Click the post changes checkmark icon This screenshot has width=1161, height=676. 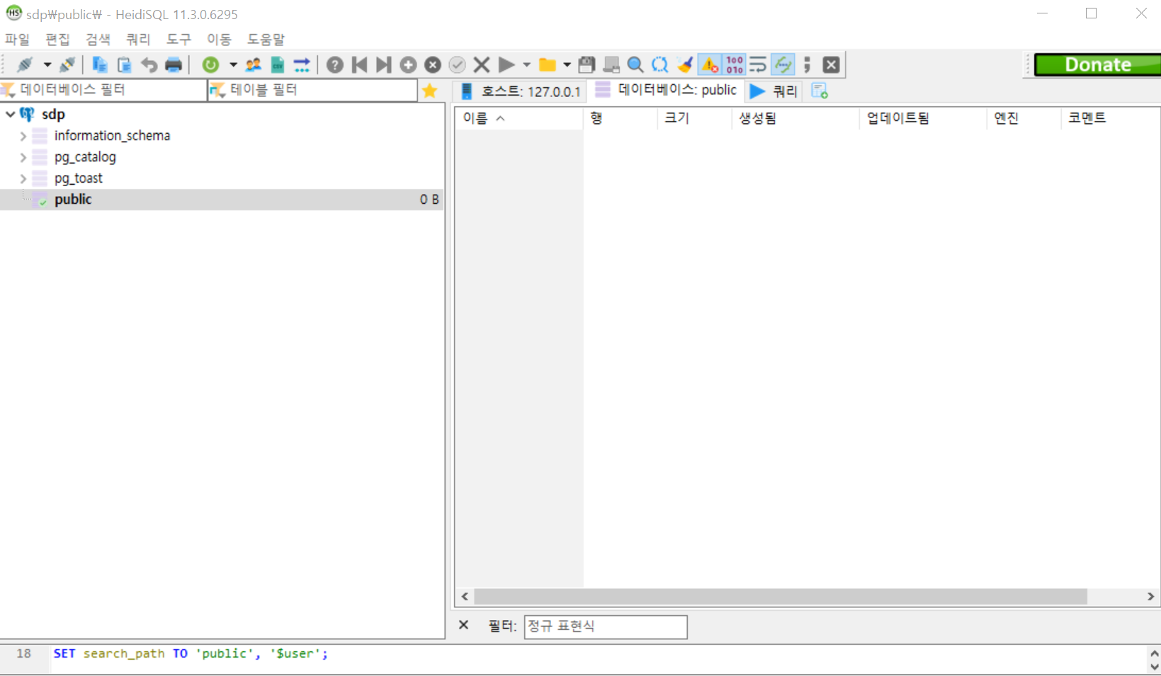(x=458, y=65)
